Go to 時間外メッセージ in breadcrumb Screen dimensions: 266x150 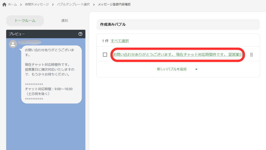36,4
